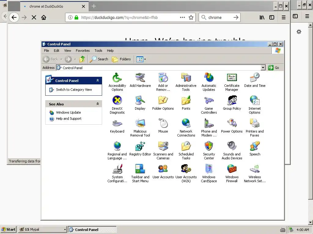This screenshot has height=234, width=313.
Task: Click the Home button in Mypal browser
Action: [x=44, y=17]
